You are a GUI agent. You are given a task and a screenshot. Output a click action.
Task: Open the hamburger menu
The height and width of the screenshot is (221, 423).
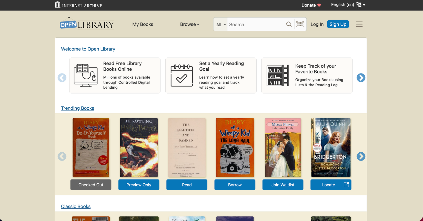coord(359,24)
